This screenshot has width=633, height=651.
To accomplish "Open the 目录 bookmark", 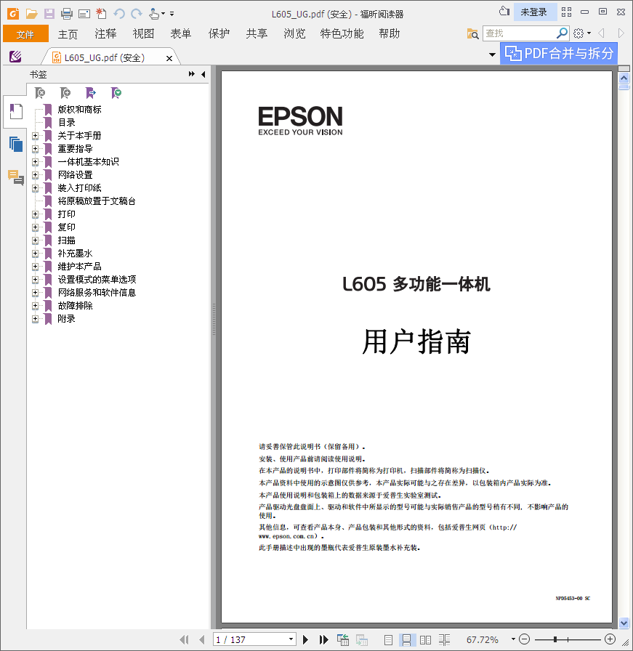I will 66,123.
